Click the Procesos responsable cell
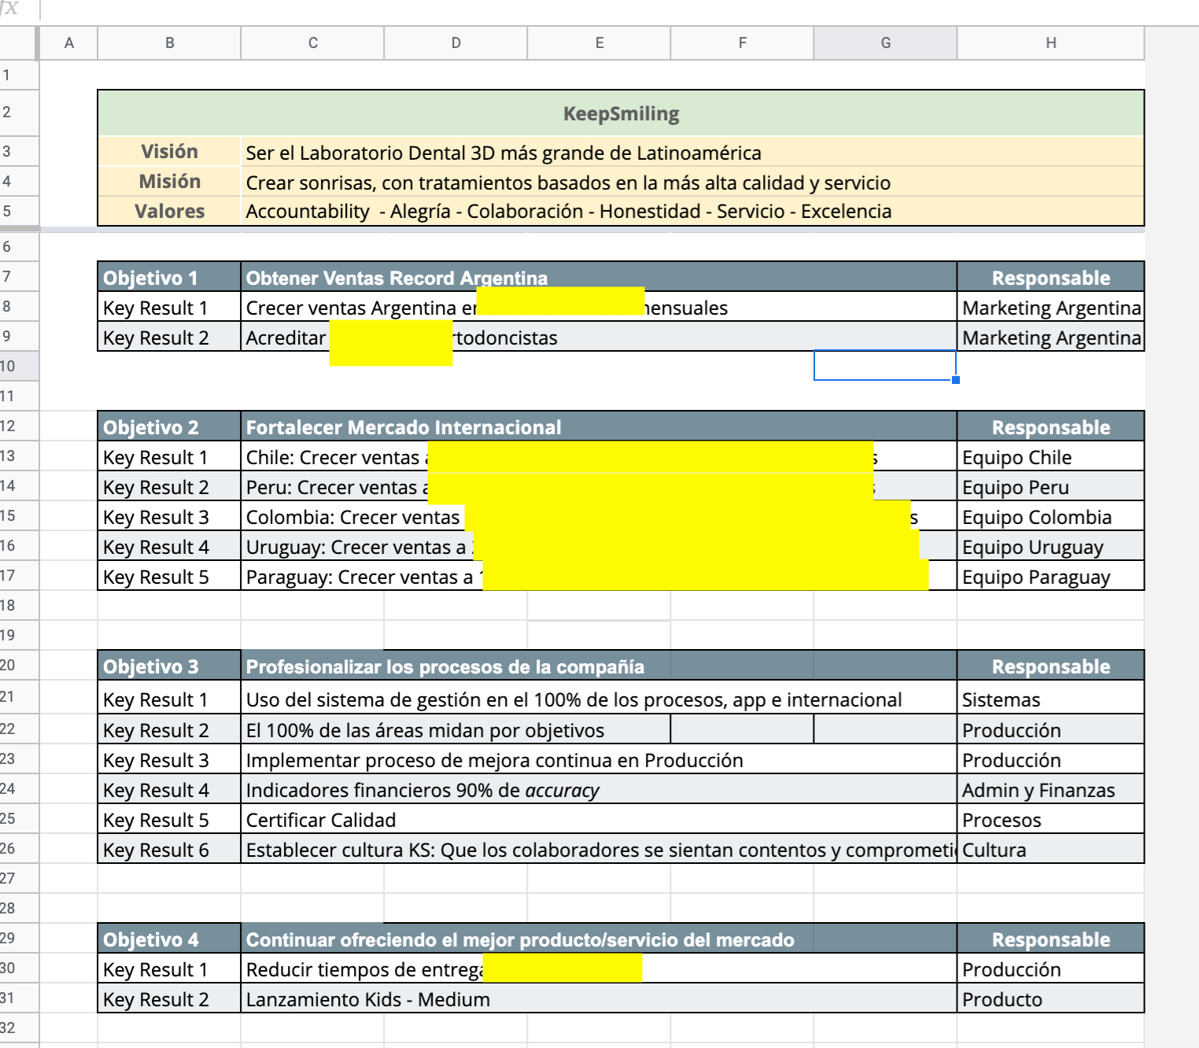This screenshot has height=1048, width=1199. 1050,819
